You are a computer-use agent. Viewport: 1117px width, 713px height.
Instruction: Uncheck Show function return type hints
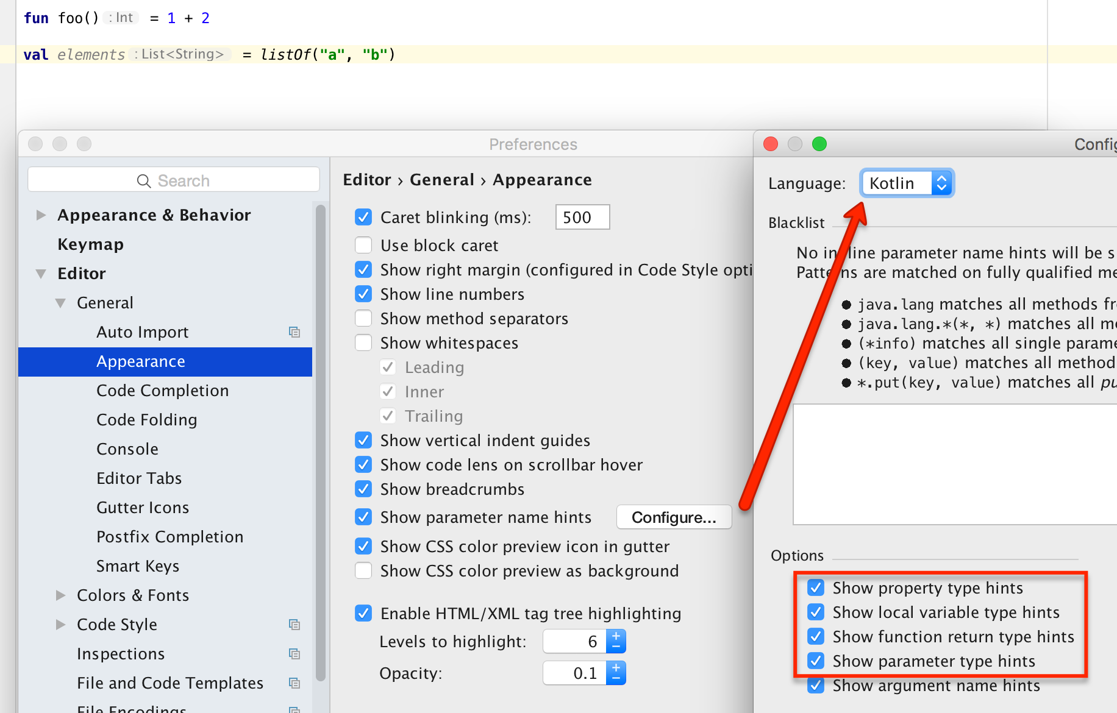tap(816, 636)
